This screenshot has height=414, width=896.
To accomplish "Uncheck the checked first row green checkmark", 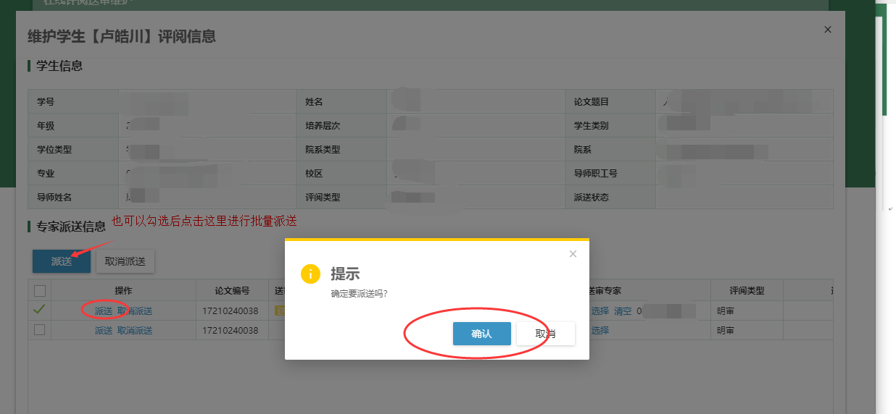I will point(40,310).
